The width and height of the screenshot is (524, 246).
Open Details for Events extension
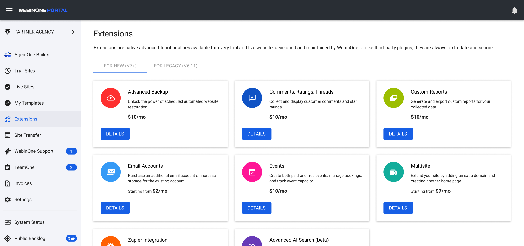click(257, 208)
